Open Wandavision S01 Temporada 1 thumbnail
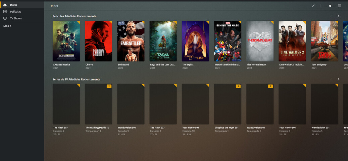The height and width of the screenshot is (161, 348). point(260,104)
